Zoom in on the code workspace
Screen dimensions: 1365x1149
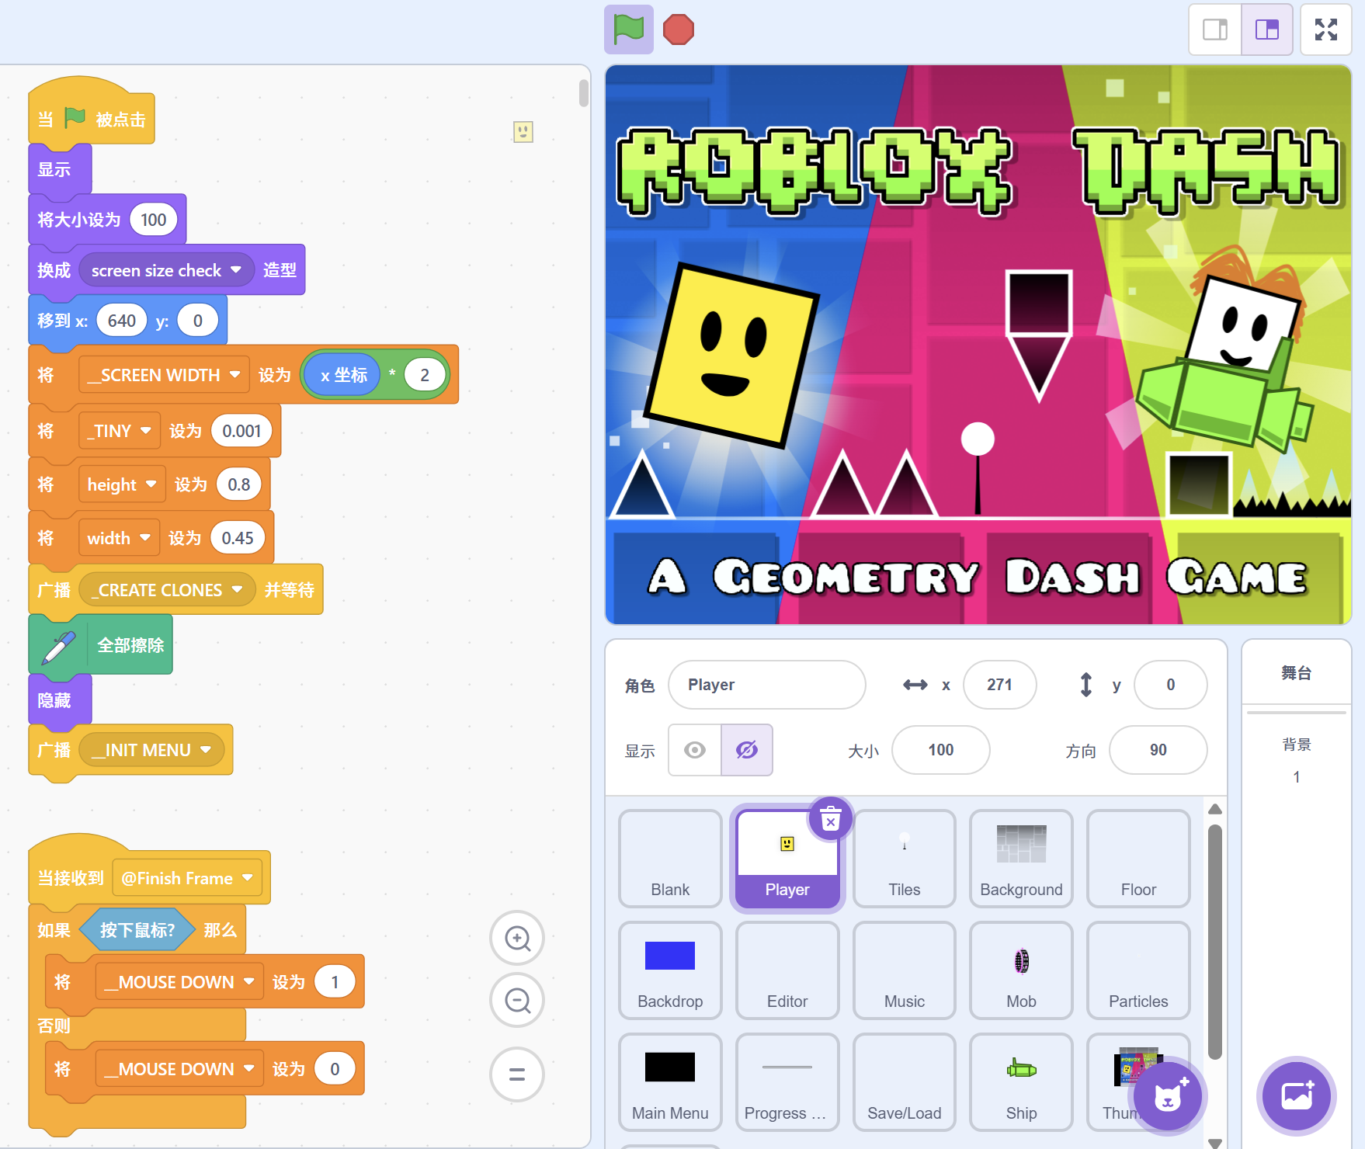click(517, 938)
